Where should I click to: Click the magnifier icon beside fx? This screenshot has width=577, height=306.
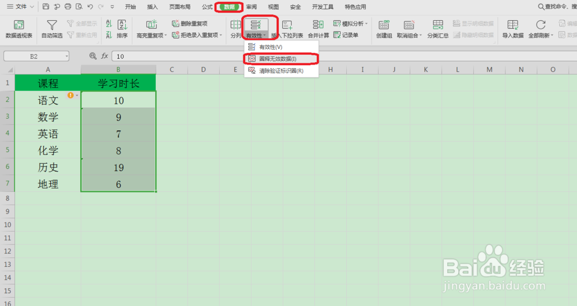click(x=93, y=56)
